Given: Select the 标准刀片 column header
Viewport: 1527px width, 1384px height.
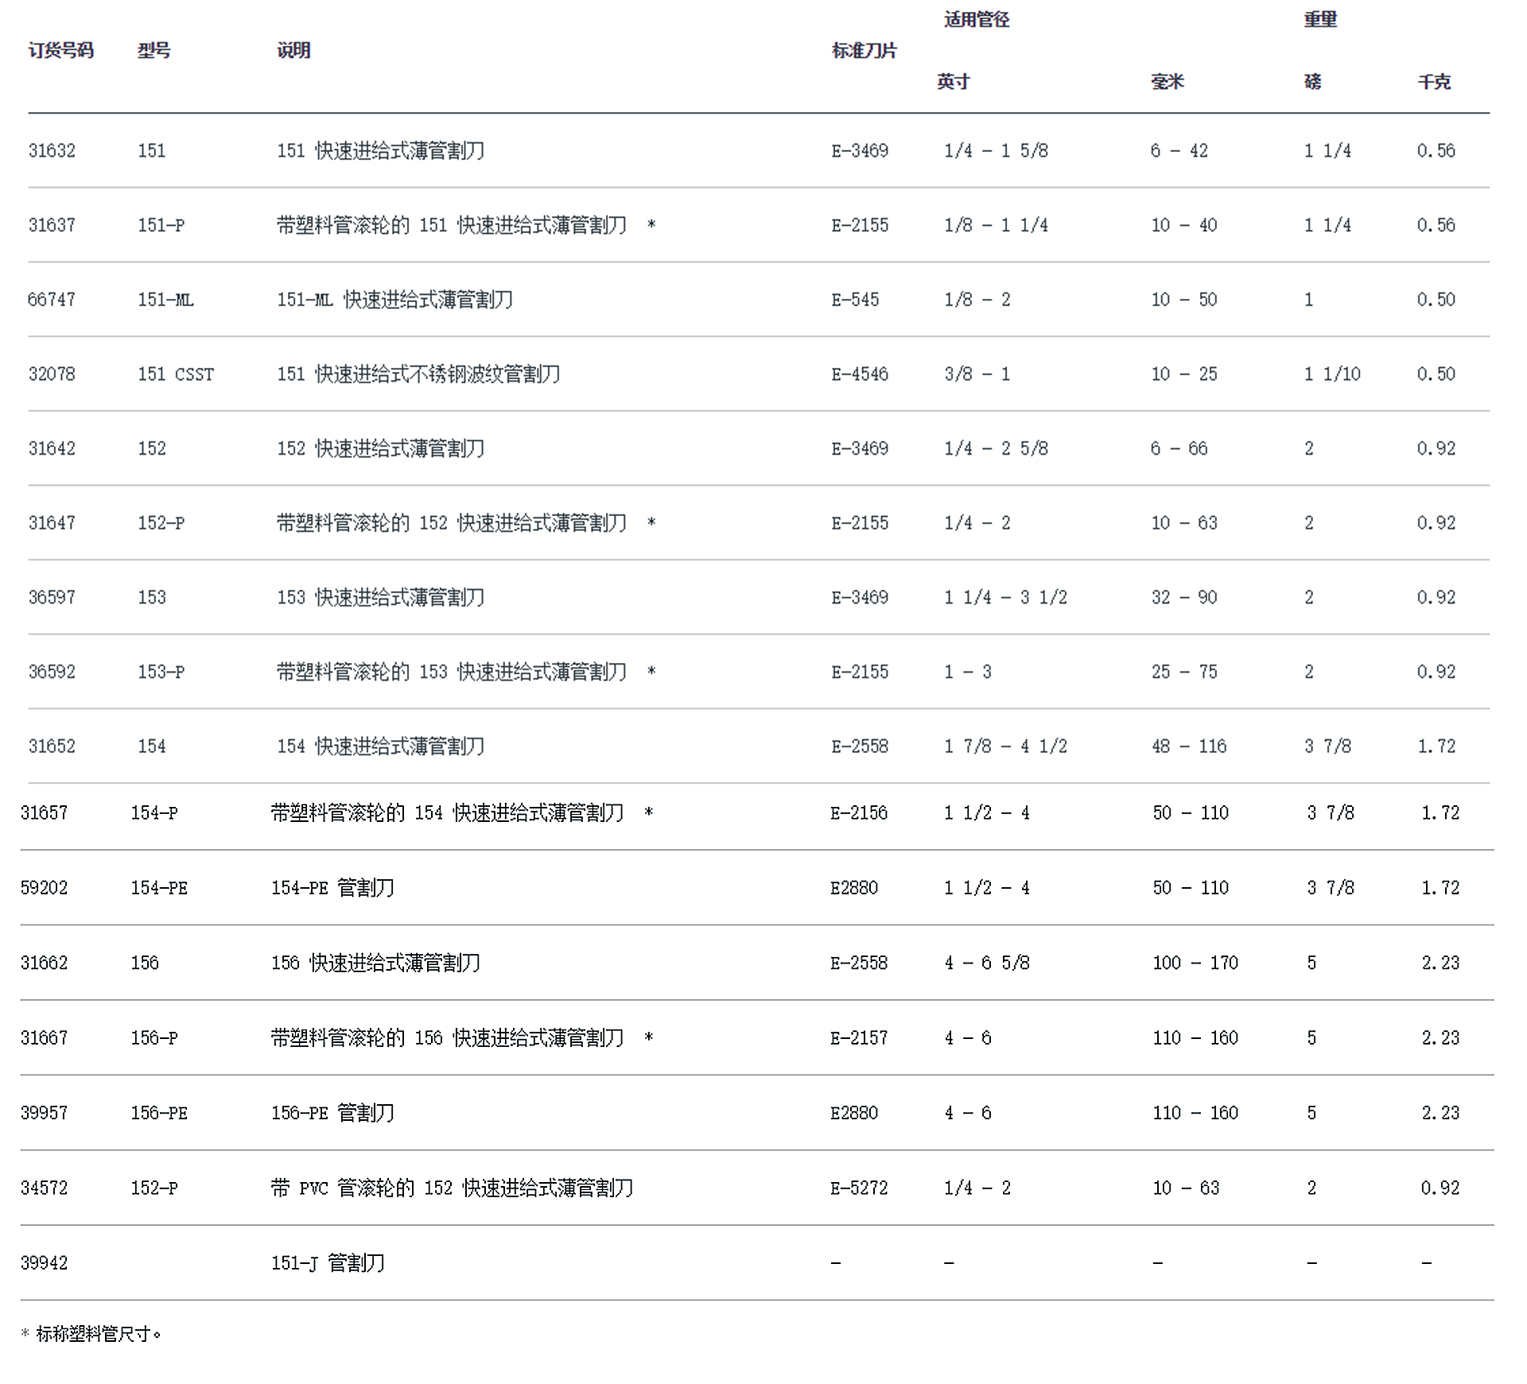Looking at the screenshot, I should coord(864,50).
